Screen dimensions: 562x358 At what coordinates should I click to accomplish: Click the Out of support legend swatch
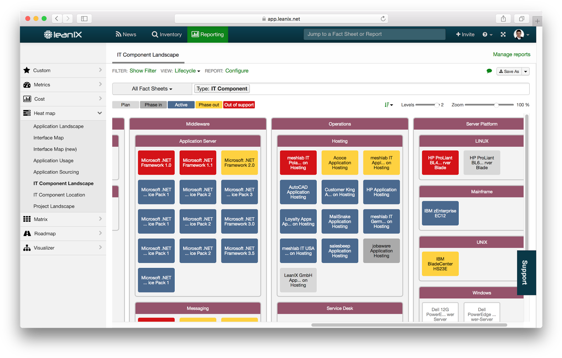coord(239,105)
